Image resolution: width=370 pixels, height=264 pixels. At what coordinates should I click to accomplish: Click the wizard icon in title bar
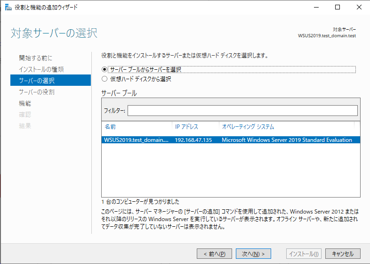coord(8,8)
